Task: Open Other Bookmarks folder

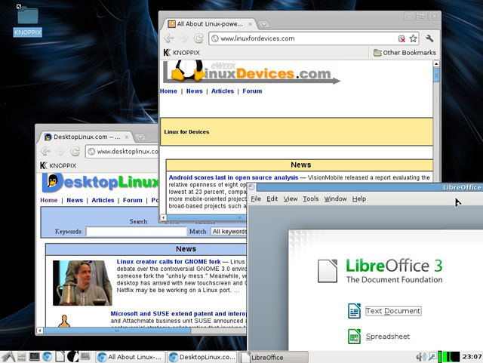Action: coord(405,53)
